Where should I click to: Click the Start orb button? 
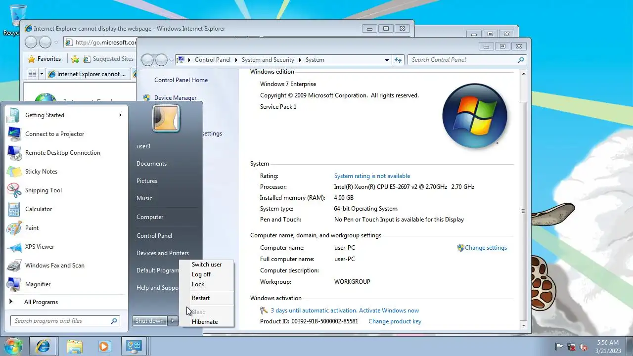[13, 346]
